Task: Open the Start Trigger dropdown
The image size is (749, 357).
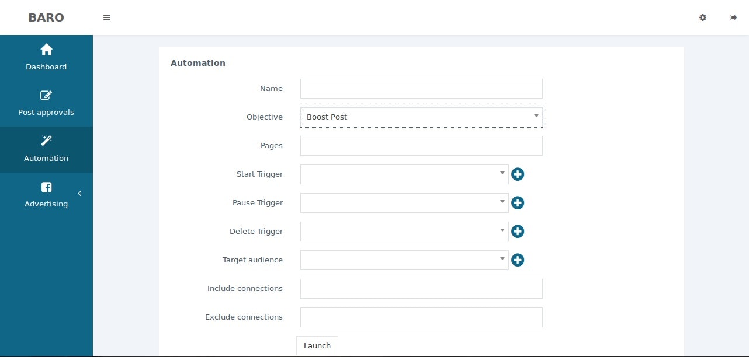Action: 404,174
